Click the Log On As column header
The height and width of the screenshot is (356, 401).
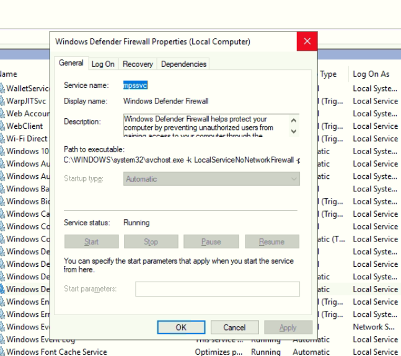(x=371, y=74)
